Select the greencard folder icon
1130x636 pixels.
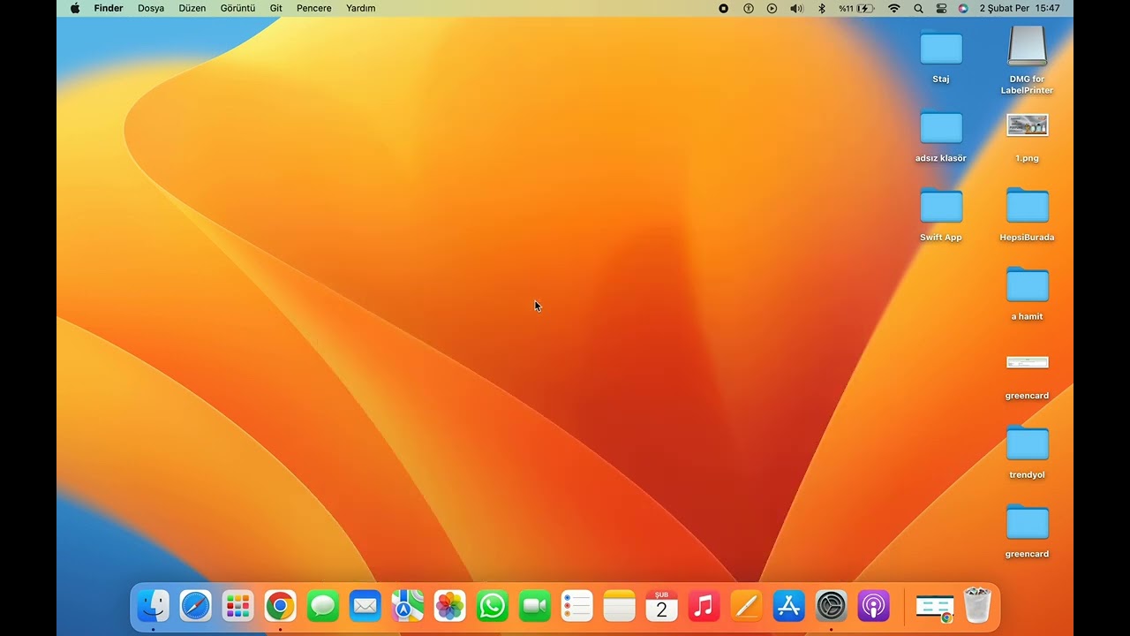1027,523
